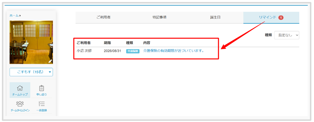314x122 pixels.
Task: Click the ホーム breadcrumb link
Action: click(14, 15)
